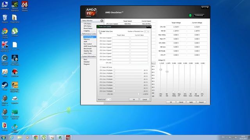Viewport: 250px width, 140px height.
Task: Tick the Select All Cores checkbox
Action: coord(101,67)
